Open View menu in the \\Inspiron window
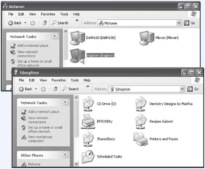 (x=43, y=80)
